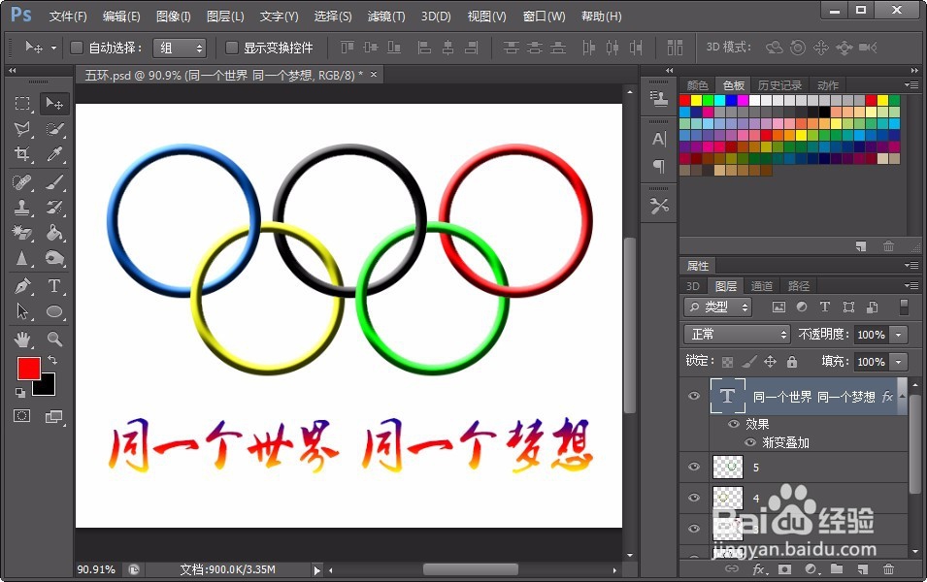Select the Zoom tool
Image resolution: width=927 pixels, height=582 pixels.
point(54,339)
